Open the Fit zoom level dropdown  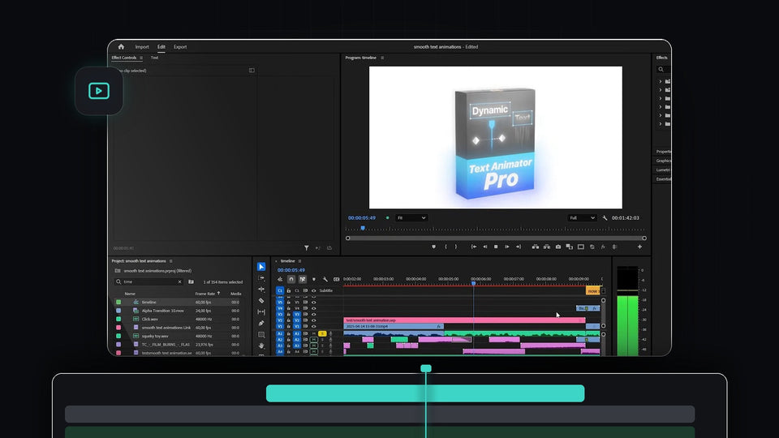411,218
